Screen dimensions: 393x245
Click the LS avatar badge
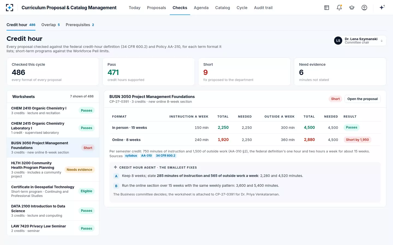pyautogui.click(x=338, y=41)
